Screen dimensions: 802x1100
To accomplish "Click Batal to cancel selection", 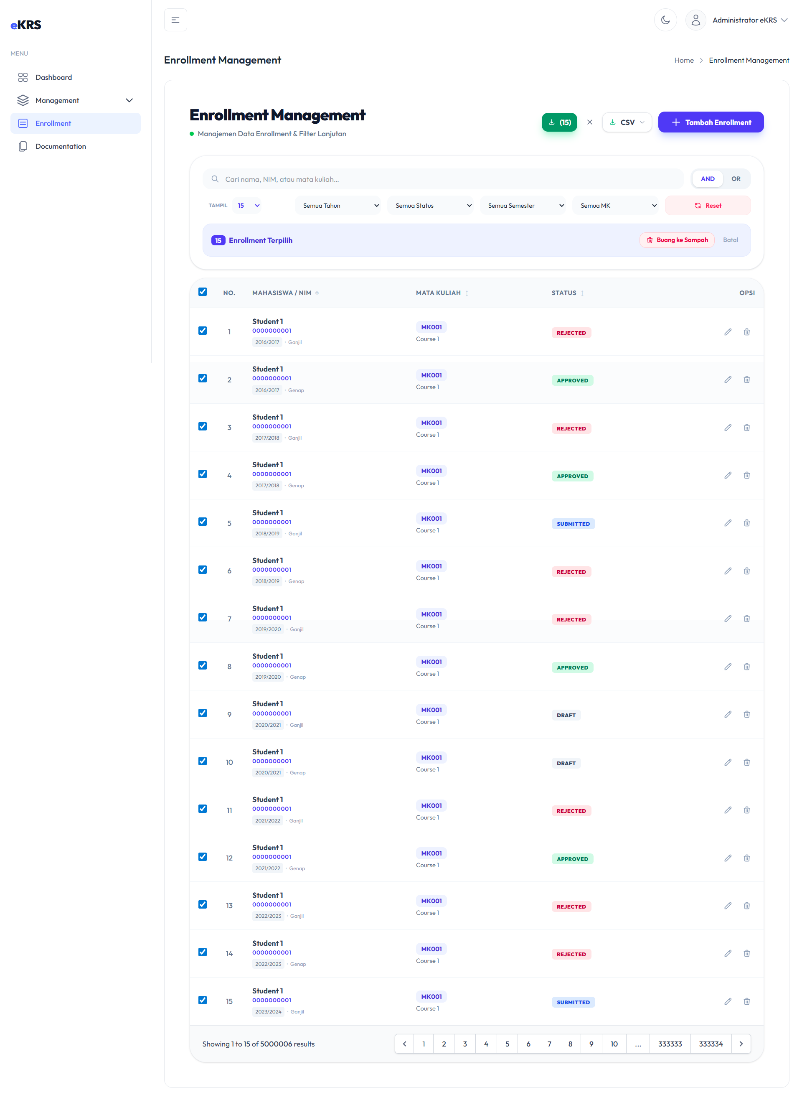I will tap(730, 240).
